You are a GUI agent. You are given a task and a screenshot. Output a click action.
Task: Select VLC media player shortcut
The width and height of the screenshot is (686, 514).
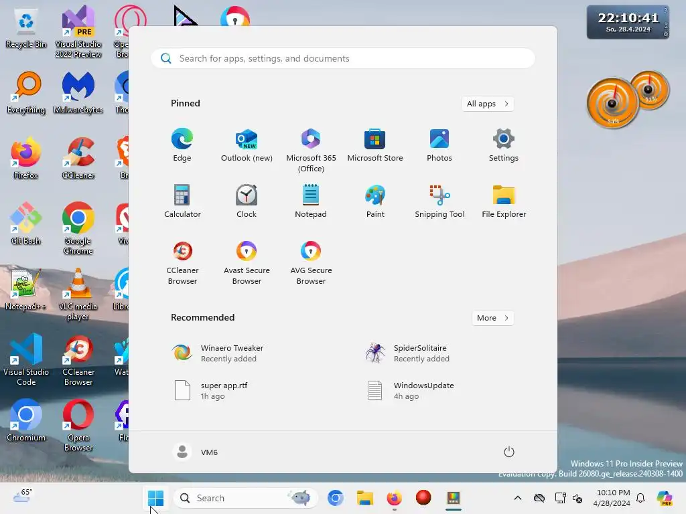(78, 294)
